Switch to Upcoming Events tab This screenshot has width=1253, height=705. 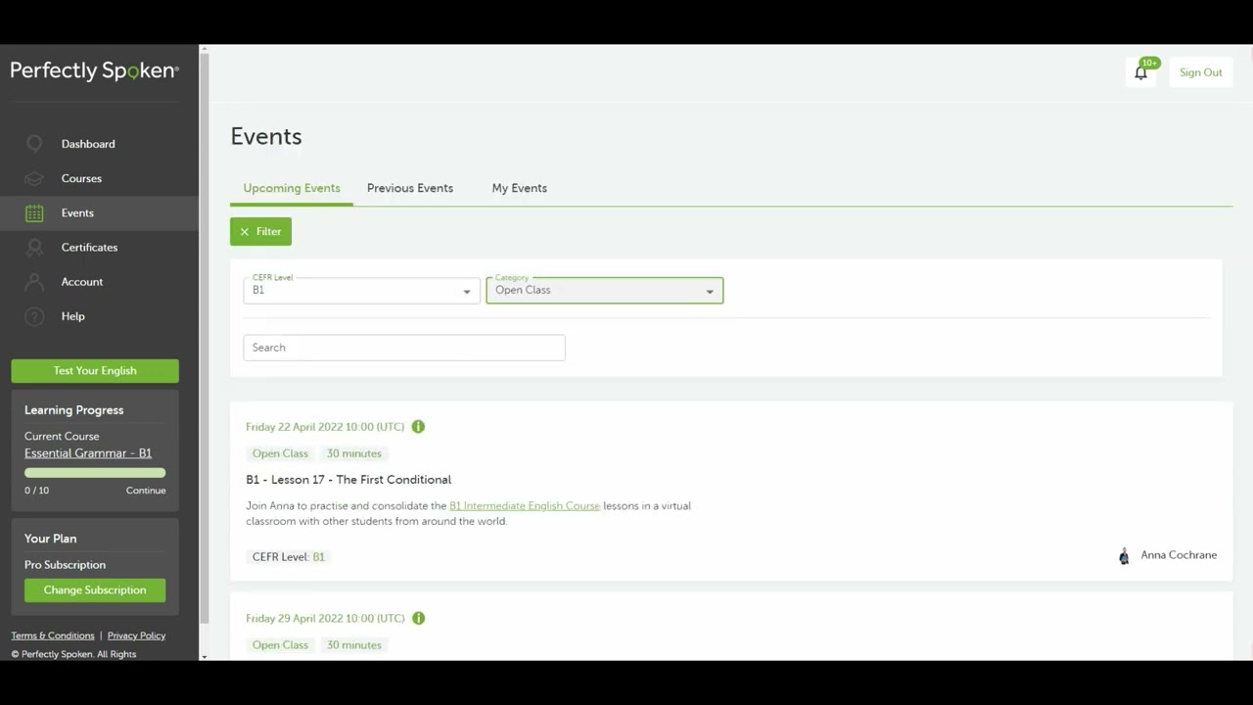pyautogui.click(x=292, y=188)
